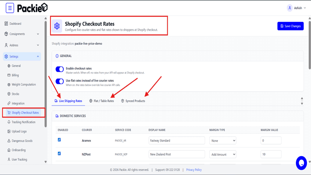Click the Packie logo
The height and width of the screenshot is (175, 311).
pyautogui.click(x=32, y=8)
